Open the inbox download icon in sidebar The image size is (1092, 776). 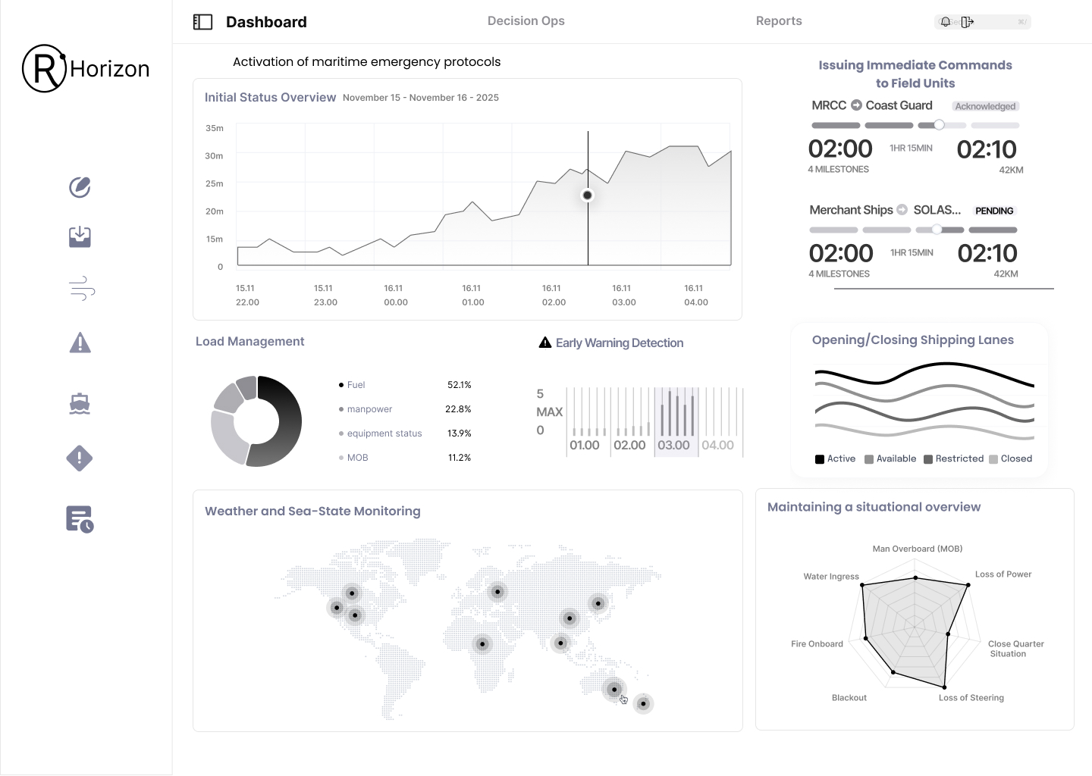80,237
